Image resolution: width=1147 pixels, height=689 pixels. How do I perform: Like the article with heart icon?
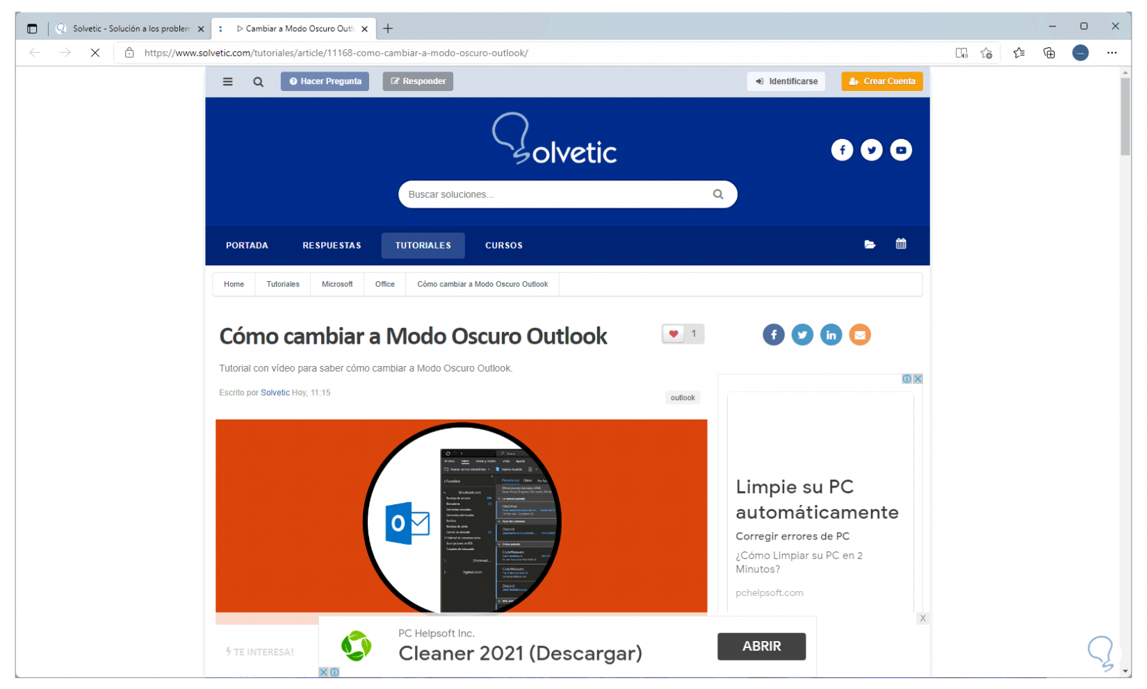click(x=674, y=334)
